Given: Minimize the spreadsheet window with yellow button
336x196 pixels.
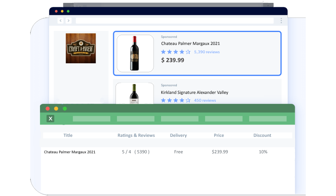Looking at the screenshot, I should tap(56, 109).
